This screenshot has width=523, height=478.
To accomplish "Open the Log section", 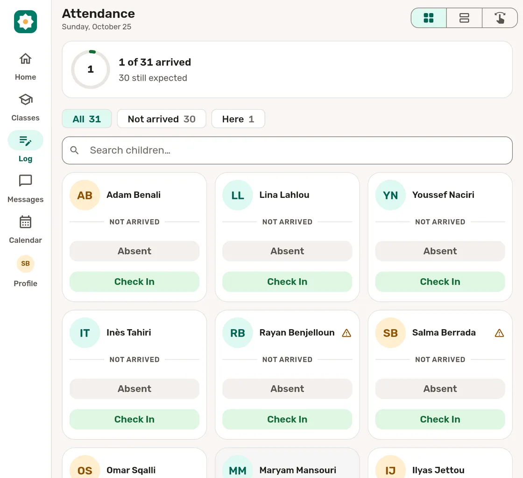I will tap(25, 147).
